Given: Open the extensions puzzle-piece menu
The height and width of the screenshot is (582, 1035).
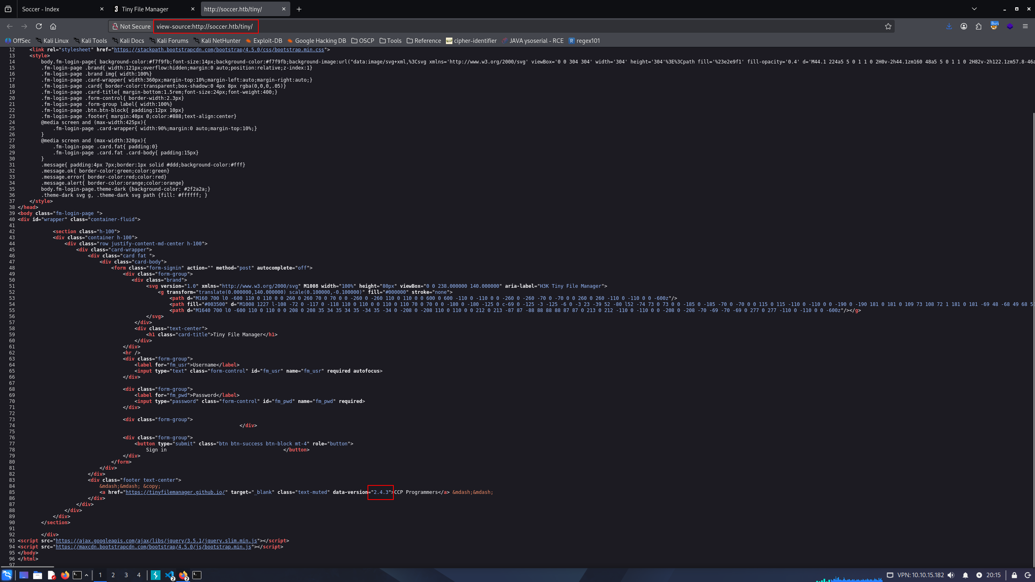Looking at the screenshot, I should tap(978, 26).
